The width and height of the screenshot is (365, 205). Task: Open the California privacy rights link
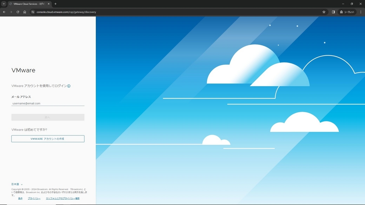click(63, 198)
